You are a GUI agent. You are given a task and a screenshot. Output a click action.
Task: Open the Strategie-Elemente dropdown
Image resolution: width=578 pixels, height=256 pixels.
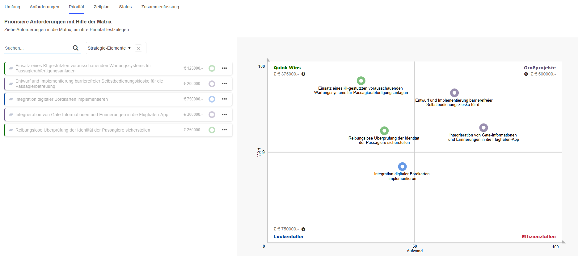[109, 48]
